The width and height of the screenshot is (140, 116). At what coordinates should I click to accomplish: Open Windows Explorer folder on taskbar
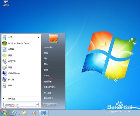[24, 113]
